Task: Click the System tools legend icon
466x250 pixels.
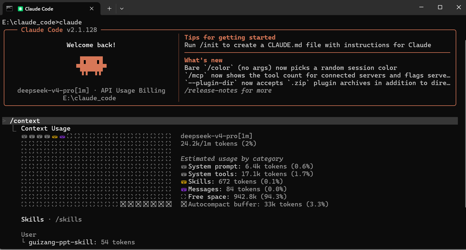Action: point(184,174)
